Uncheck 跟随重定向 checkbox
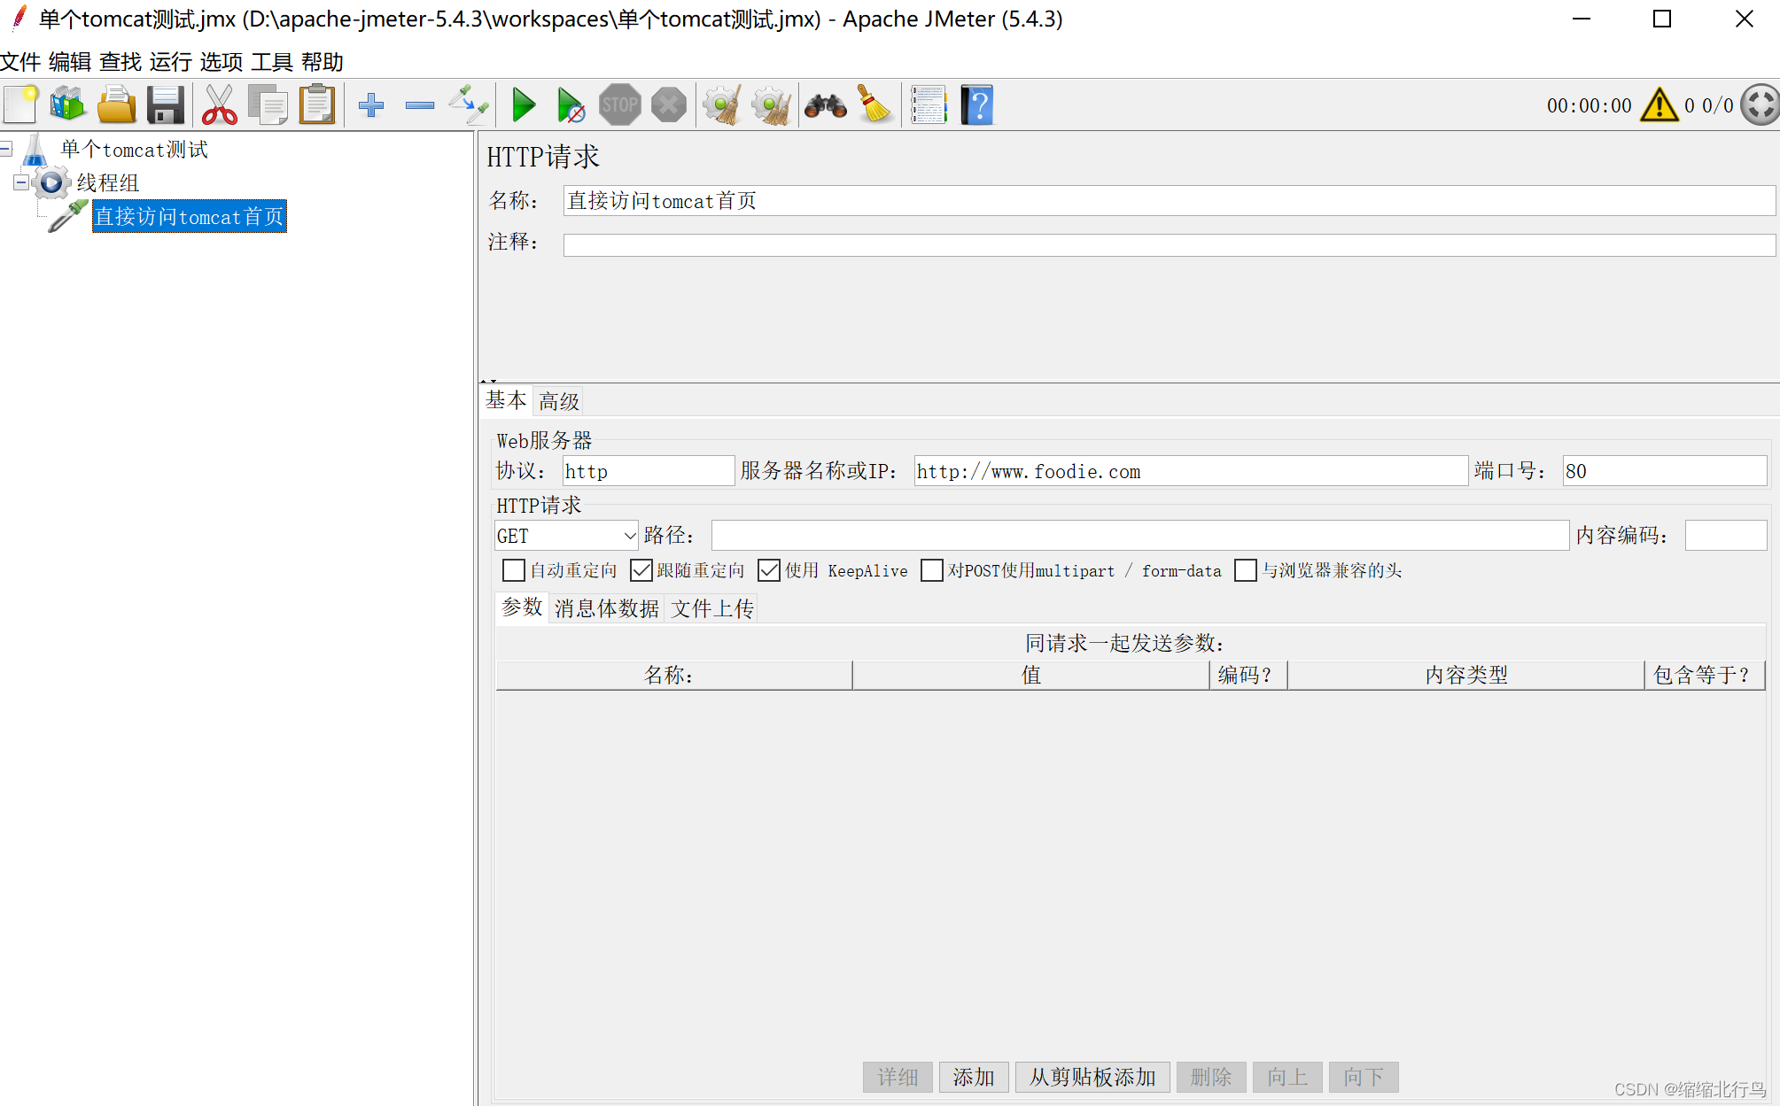The width and height of the screenshot is (1780, 1106). point(641,570)
